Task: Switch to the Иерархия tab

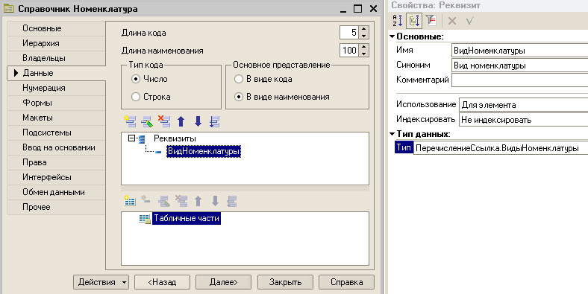Action: point(56,43)
